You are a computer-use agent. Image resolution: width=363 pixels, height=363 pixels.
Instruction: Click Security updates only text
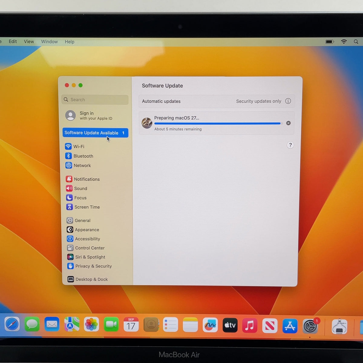click(259, 101)
